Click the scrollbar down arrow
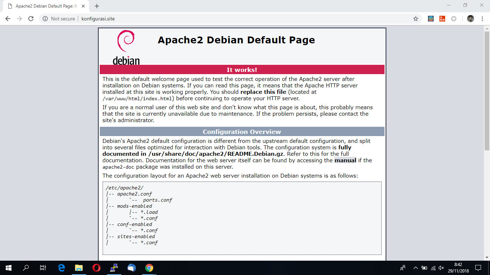490x275 pixels. click(x=487, y=257)
